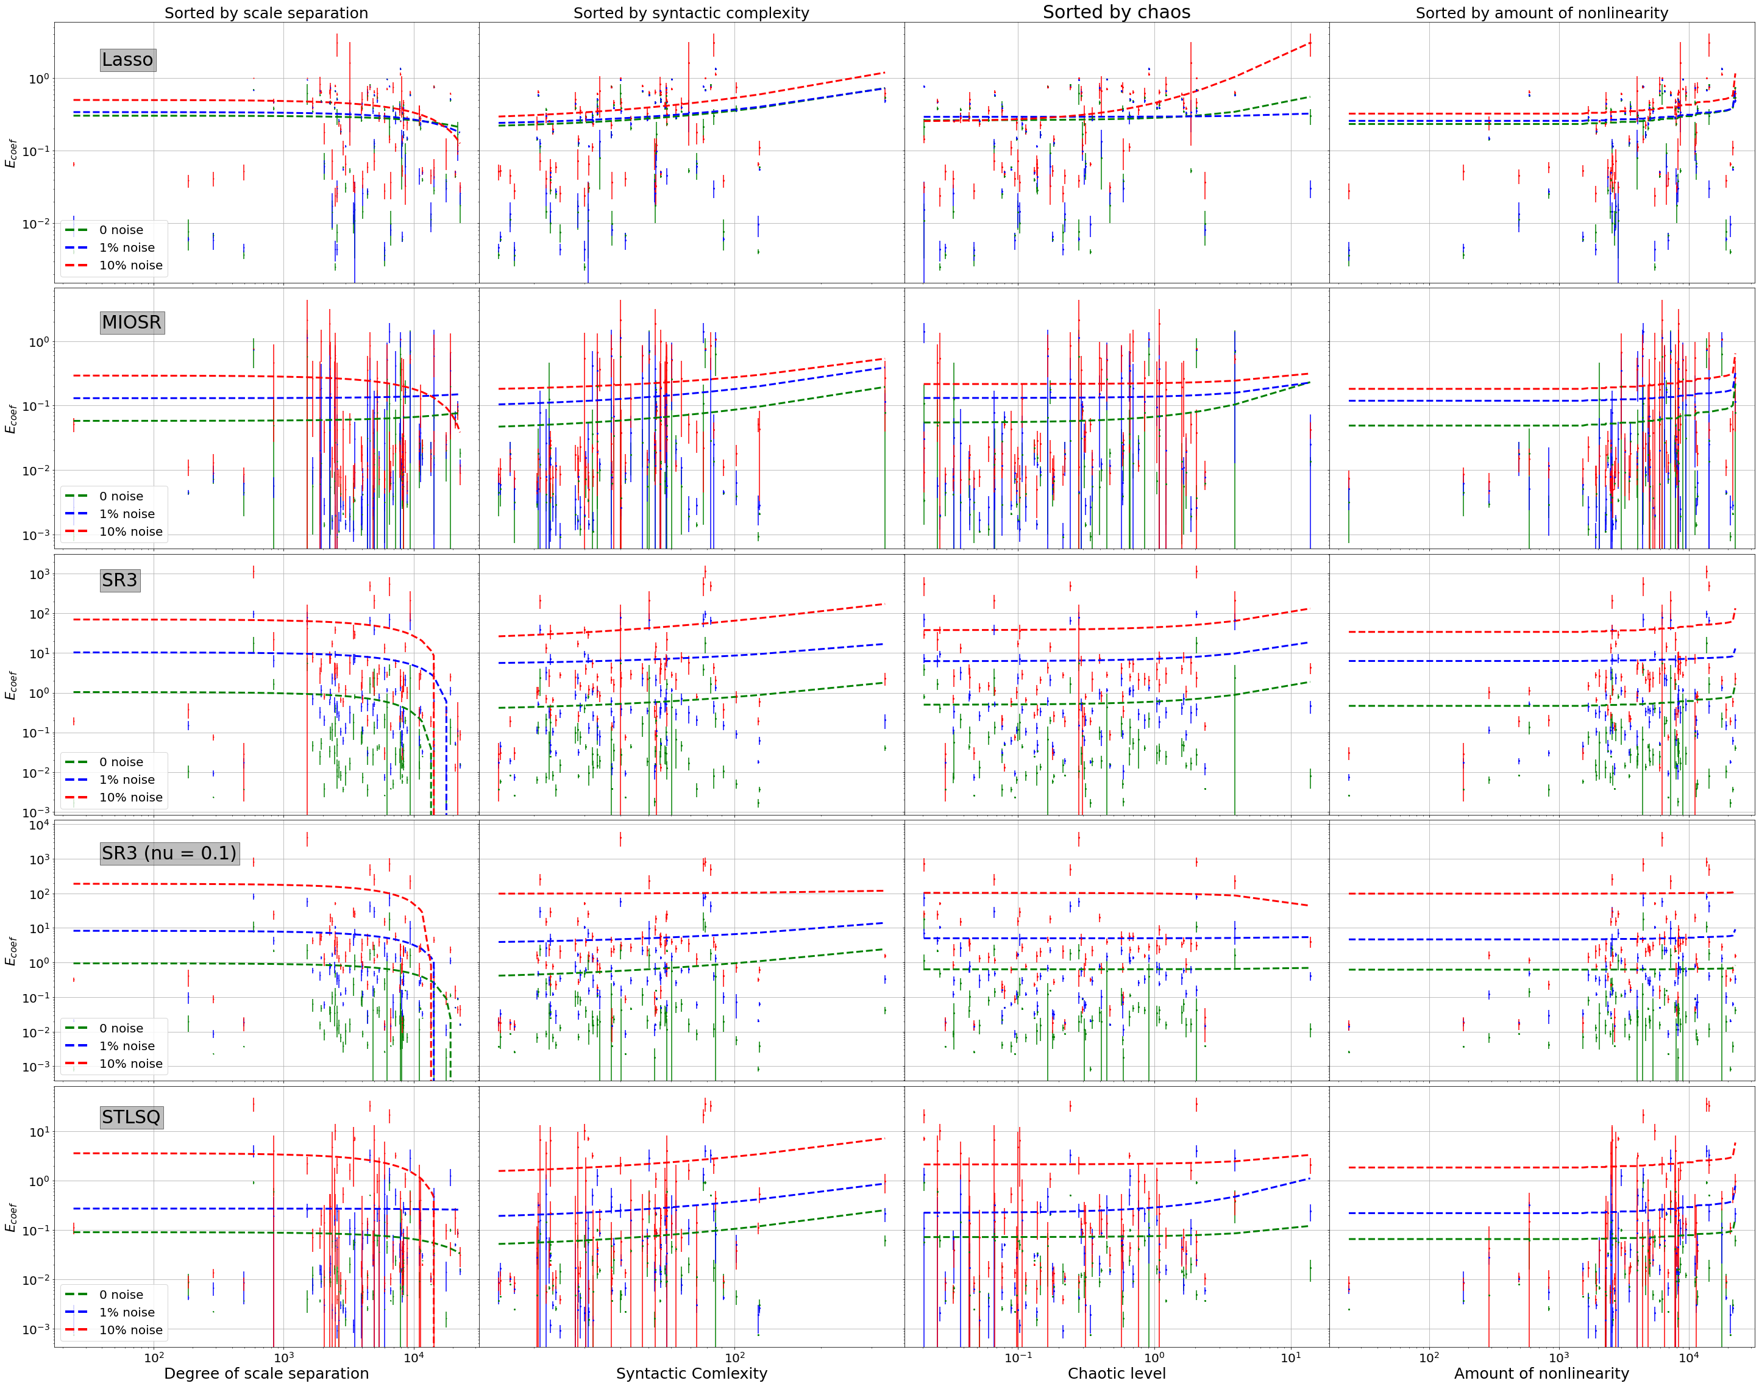The width and height of the screenshot is (1759, 1386).
Task: Click the 'Sorted by syntactic complexity' column title
Action: (x=691, y=13)
